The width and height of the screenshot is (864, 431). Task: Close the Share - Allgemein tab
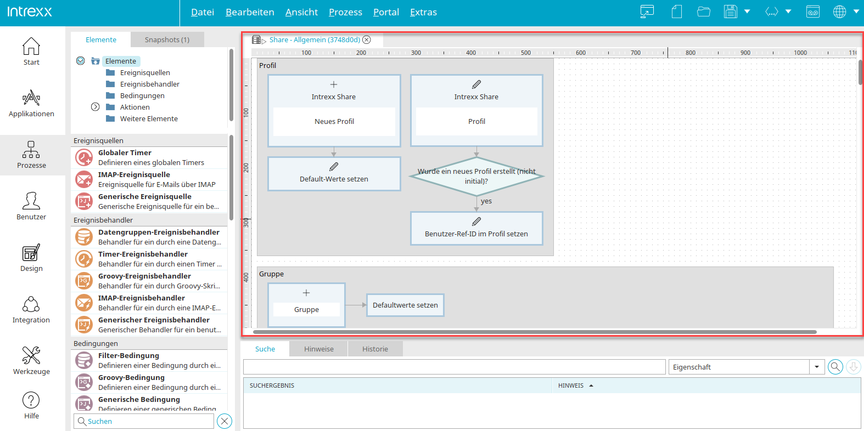click(x=367, y=39)
